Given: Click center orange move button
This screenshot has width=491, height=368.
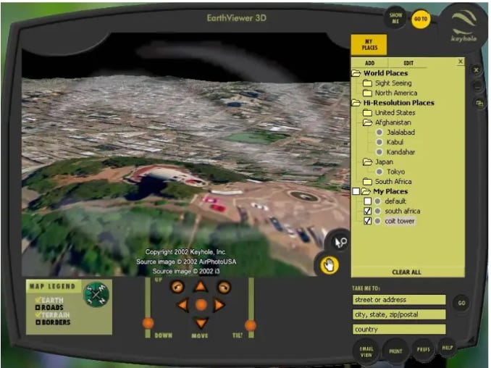Looking at the screenshot, I should [x=201, y=304].
